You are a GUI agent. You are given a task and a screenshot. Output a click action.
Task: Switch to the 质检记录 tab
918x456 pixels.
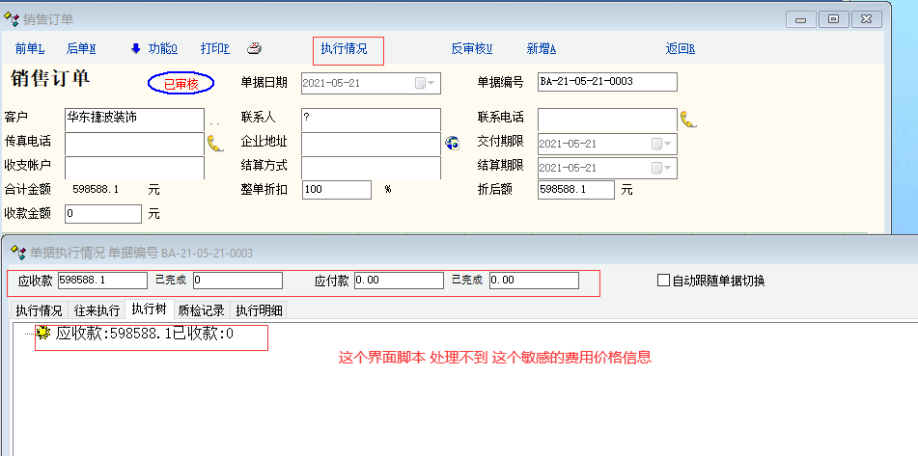tap(201, 310)
